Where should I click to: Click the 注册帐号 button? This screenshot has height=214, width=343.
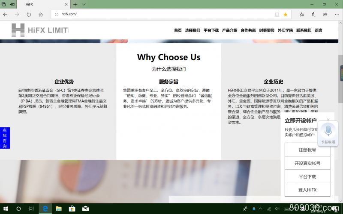click(x=307, y=150)
